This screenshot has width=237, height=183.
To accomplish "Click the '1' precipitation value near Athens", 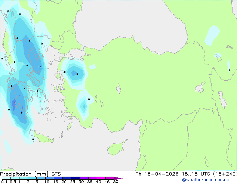I will pyautogui.click(x=37, y=91).
